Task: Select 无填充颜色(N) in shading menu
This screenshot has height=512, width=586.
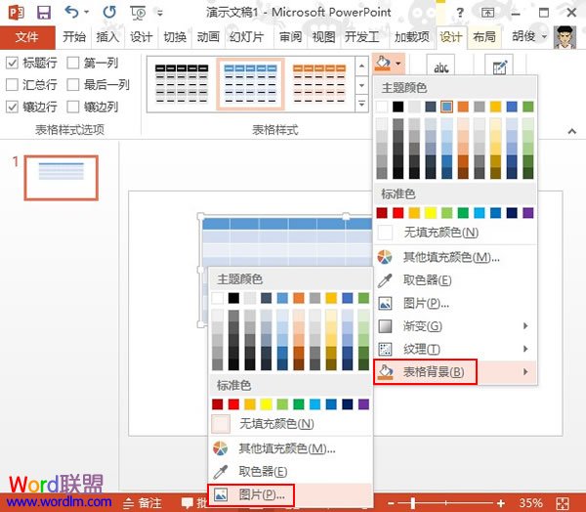Action: click(455, 233)
